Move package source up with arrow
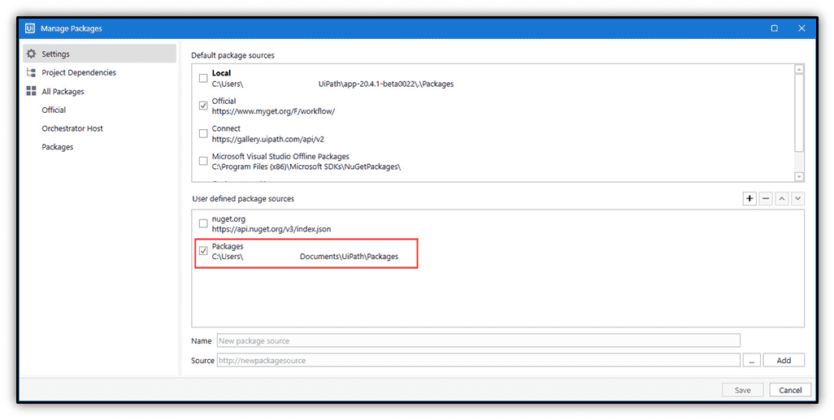 [x=781, y=198]
